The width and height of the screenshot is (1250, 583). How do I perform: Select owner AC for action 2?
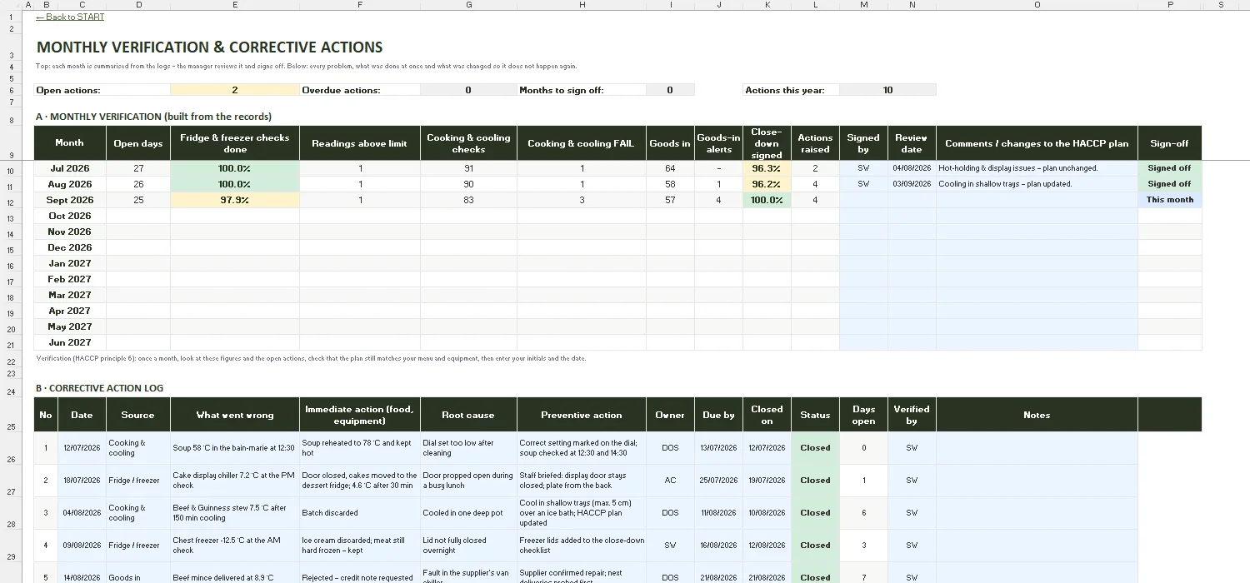tap(670, 481)
